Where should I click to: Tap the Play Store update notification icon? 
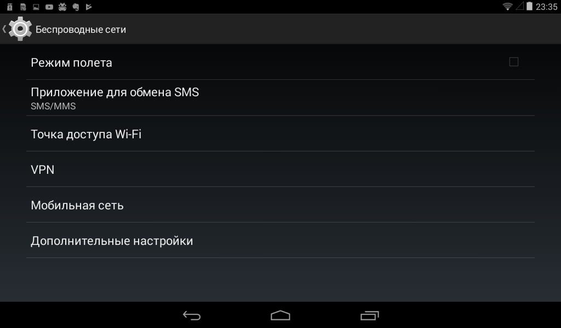pyautogui.click(x=89, y=7)
